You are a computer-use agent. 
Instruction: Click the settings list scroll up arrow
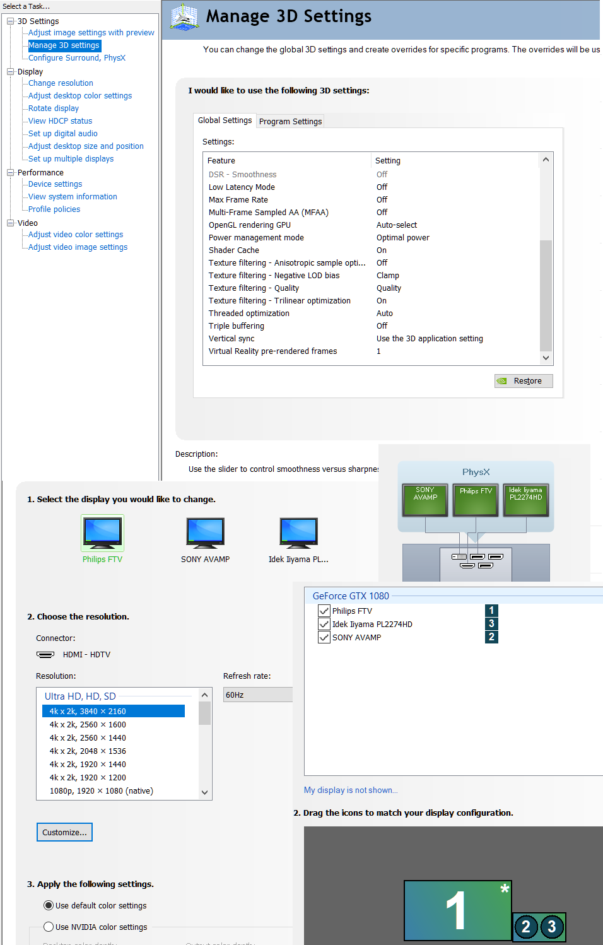tap(546, 160)
